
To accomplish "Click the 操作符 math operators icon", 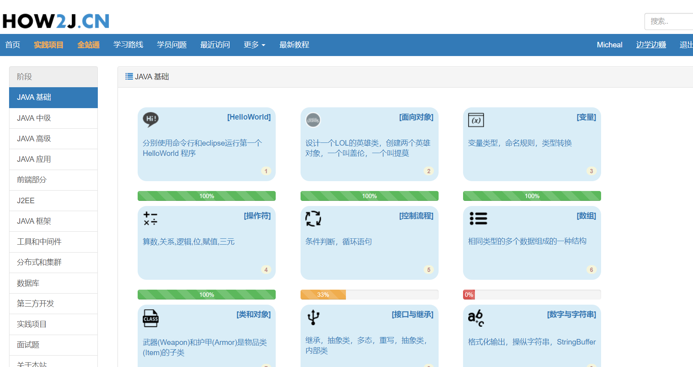I will coord(150,219).
